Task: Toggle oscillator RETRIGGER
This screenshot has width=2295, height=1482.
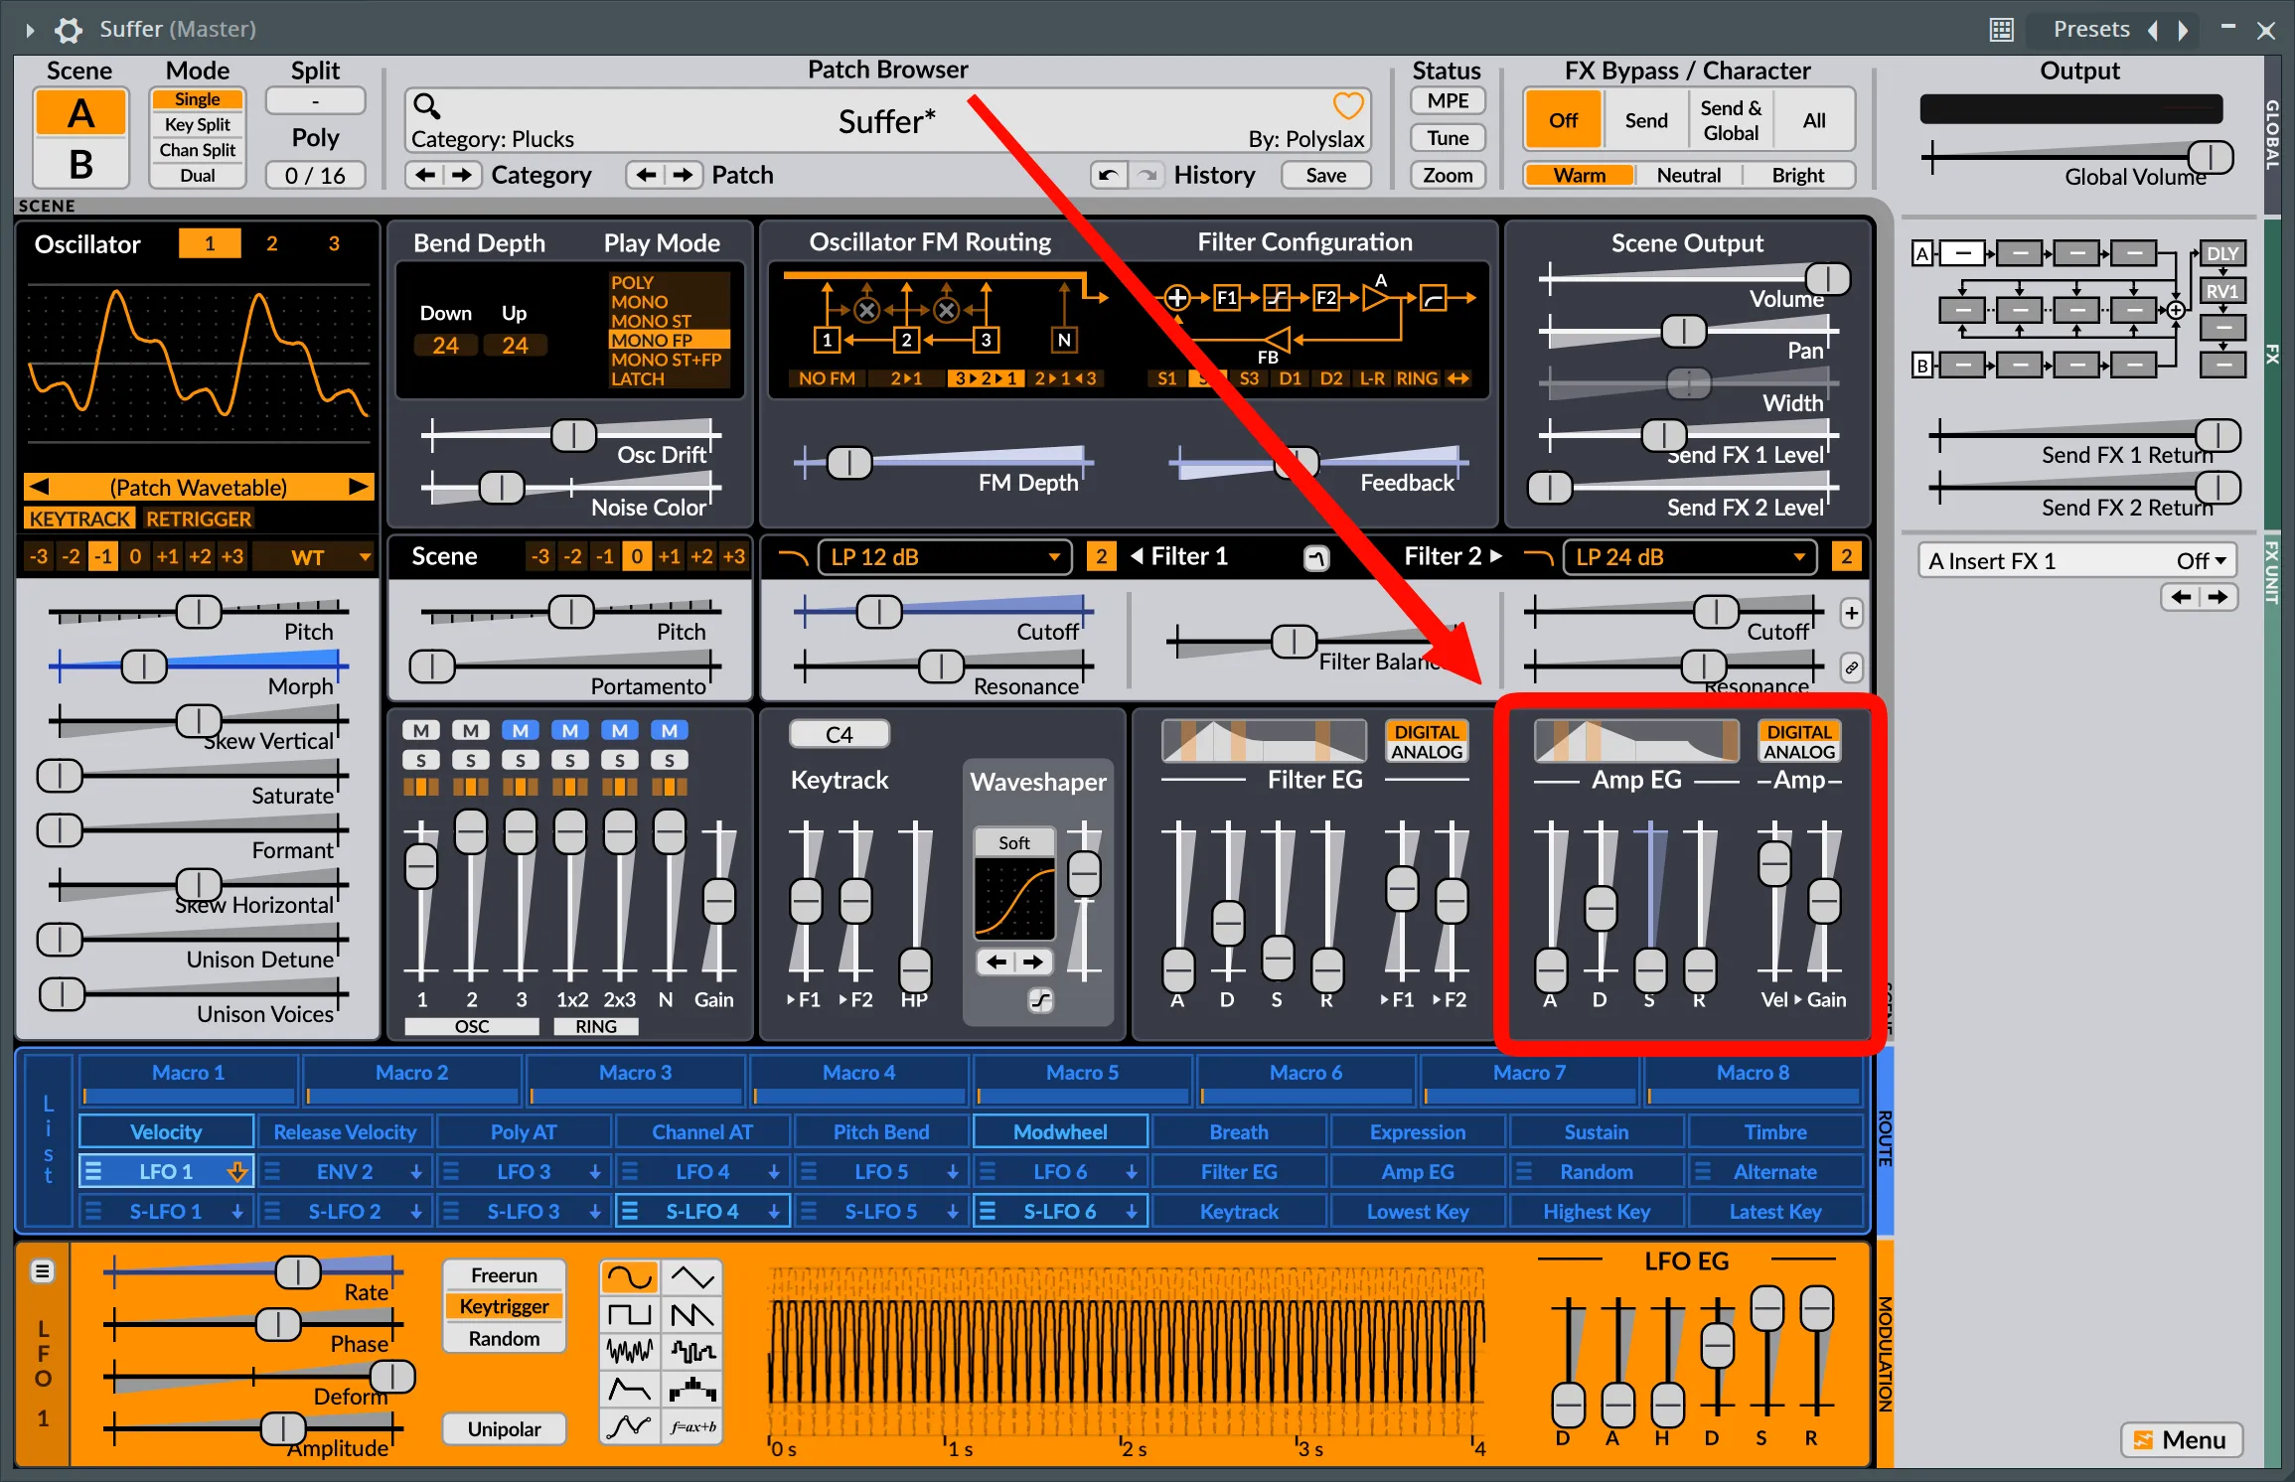Action: point(199,519)
